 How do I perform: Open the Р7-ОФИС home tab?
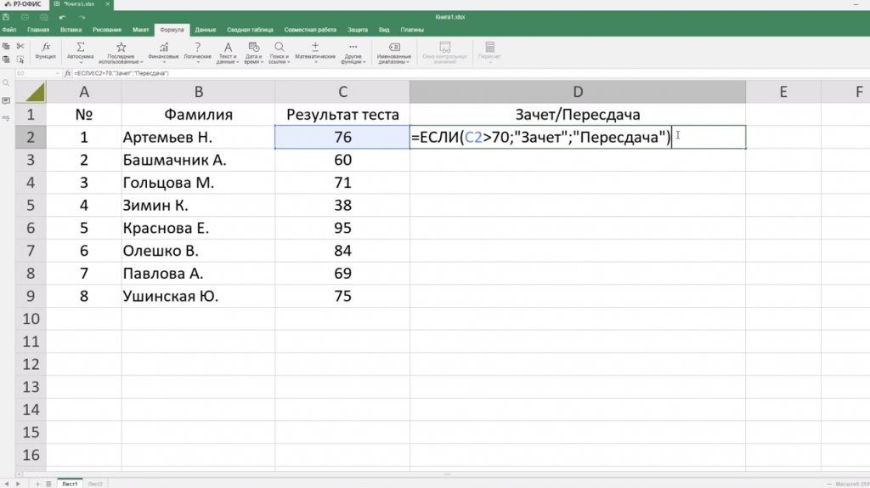23,4
